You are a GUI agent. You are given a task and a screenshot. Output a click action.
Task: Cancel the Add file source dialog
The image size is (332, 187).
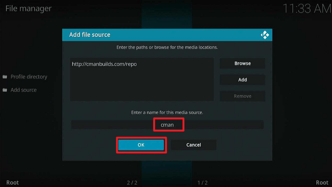coord(193,145)
